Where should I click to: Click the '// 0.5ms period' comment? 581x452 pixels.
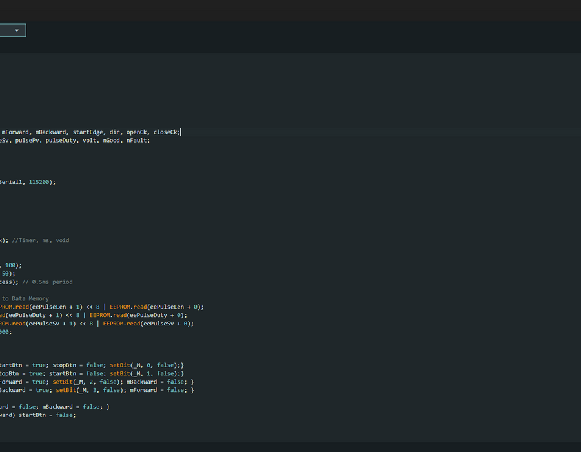[x=47, y=282]
